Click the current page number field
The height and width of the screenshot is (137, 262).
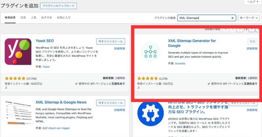tap(240, 29)
